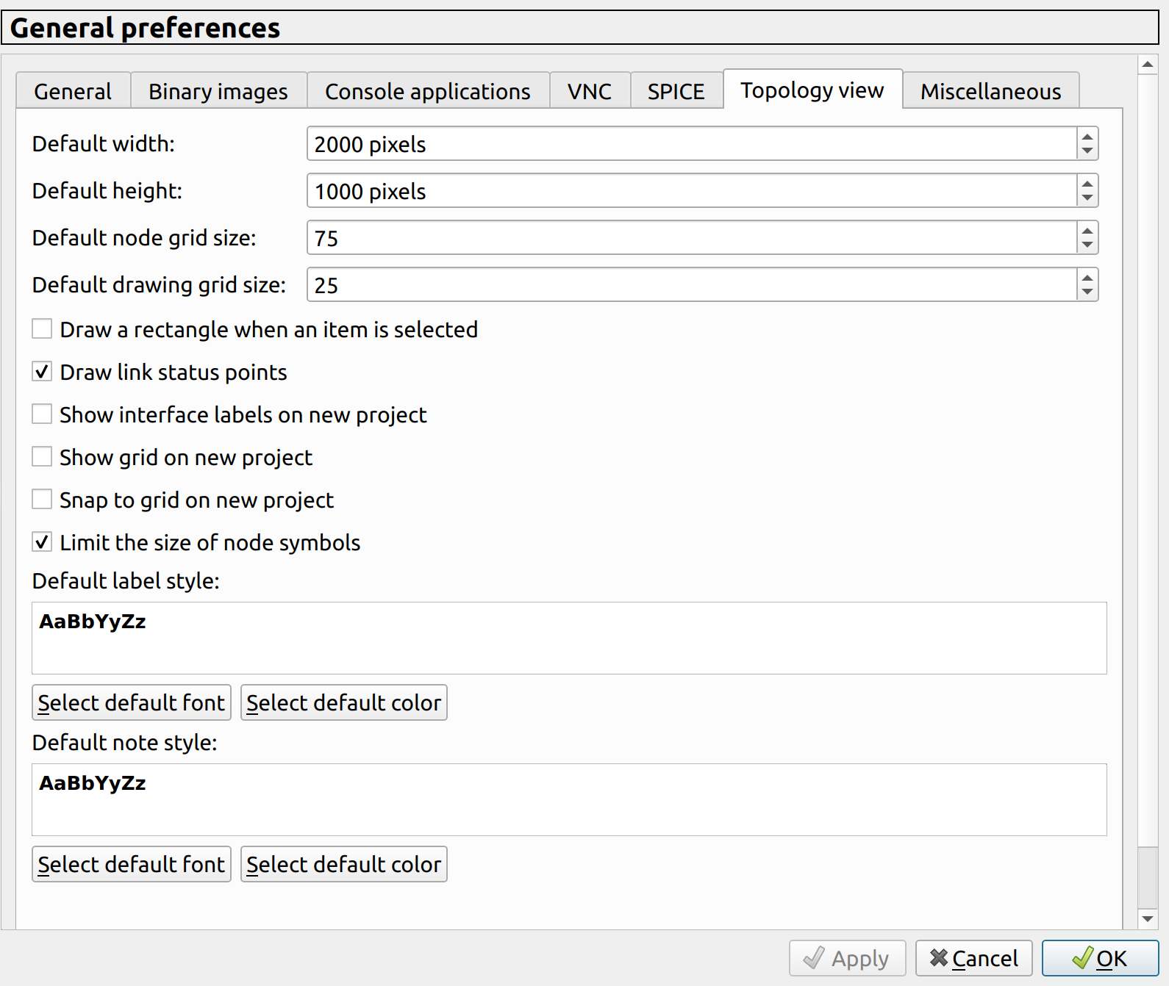Enable Snap to grid on new project
The image size is (1169, 986).
(x=42, y=499)
